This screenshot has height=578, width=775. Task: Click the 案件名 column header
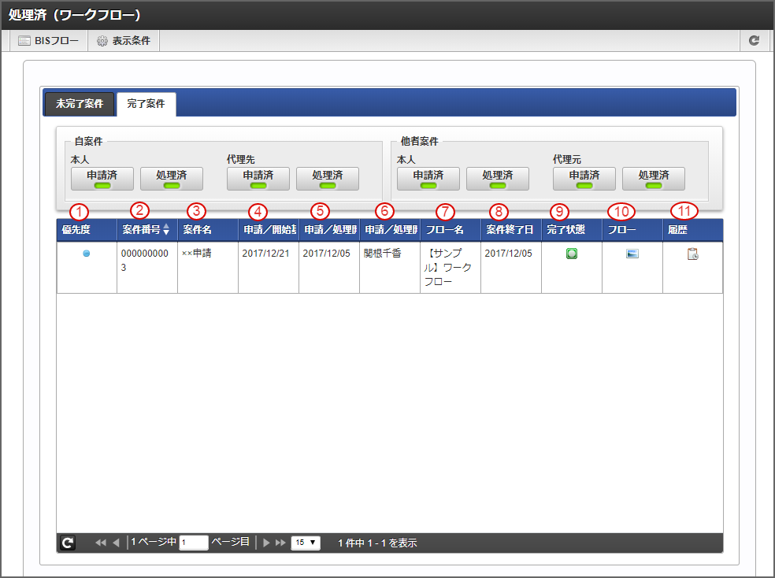click(208, 230)
